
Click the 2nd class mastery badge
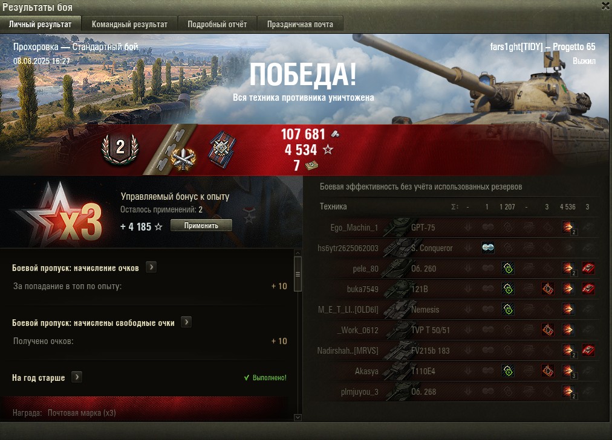pyautogui.click(x=120, y=148)
